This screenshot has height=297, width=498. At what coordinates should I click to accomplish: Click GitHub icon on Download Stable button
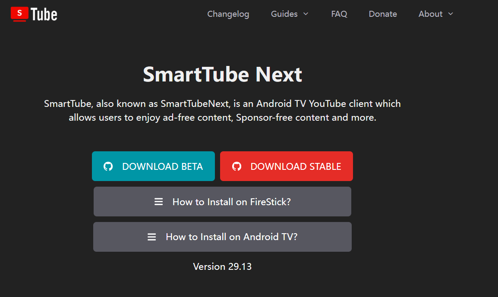point(236,166)
